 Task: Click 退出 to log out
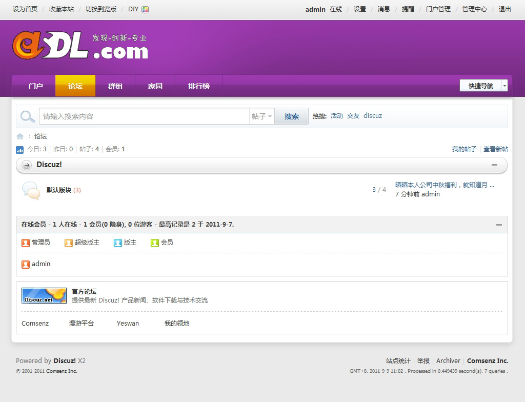[x=505, y=9]
